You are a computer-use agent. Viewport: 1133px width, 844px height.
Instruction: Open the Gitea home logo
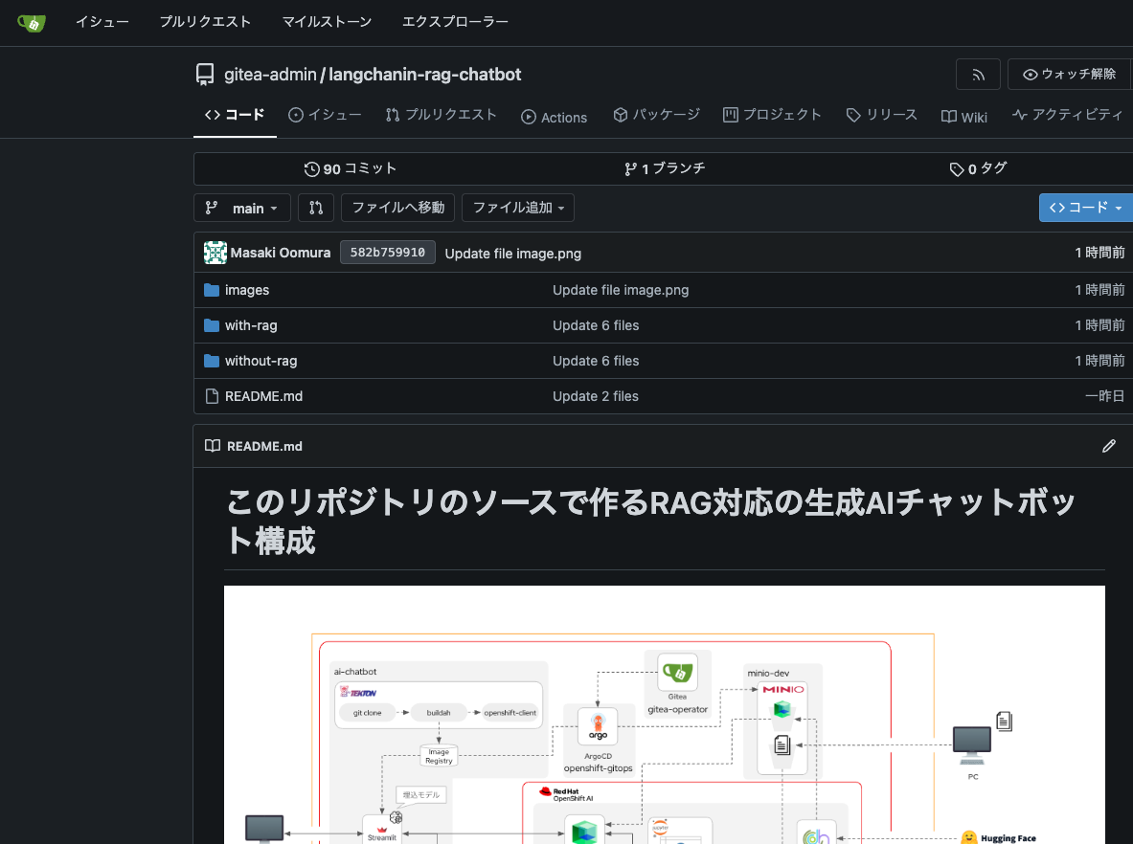click(31, 23)
